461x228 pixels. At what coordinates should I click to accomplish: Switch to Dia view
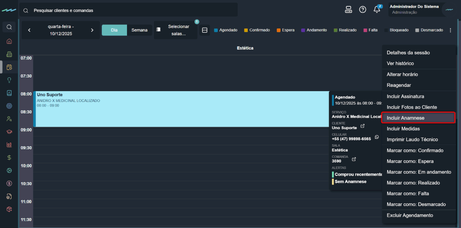point(114,30)
